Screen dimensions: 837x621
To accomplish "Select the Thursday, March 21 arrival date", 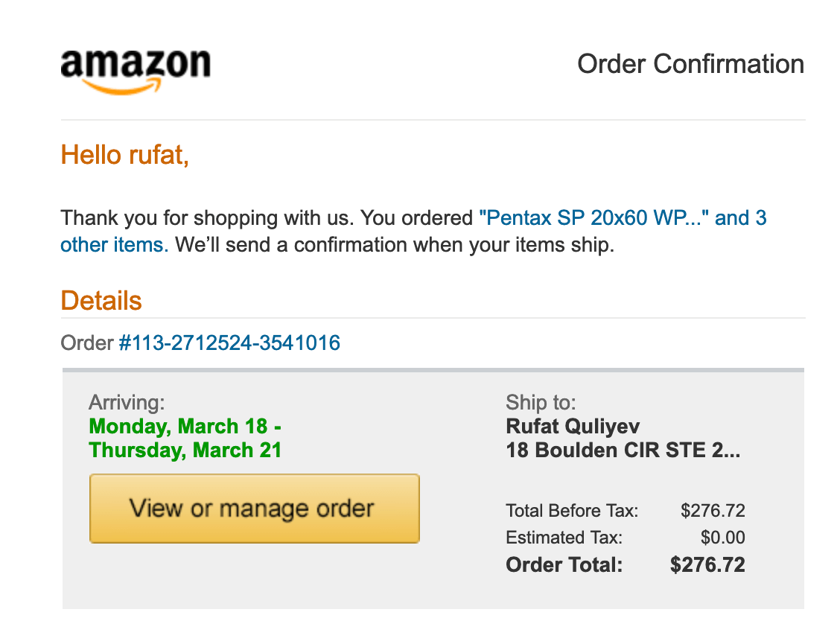I will (185, 450).
